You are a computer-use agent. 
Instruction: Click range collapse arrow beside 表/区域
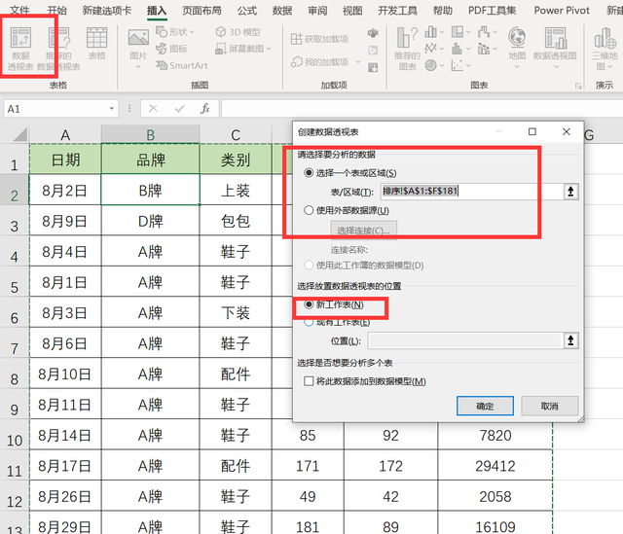[x=571, y=192]
